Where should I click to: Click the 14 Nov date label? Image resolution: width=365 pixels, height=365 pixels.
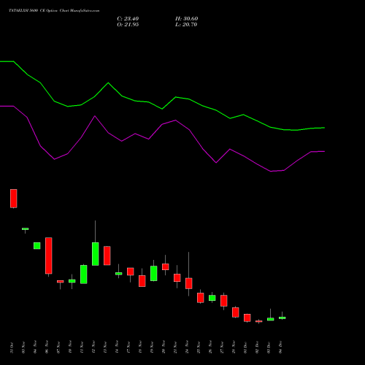[x=117, y=347]
